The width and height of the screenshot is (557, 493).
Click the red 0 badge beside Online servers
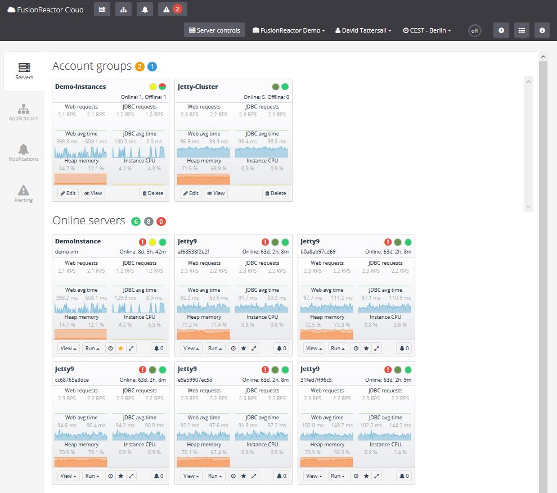(161, 221)
